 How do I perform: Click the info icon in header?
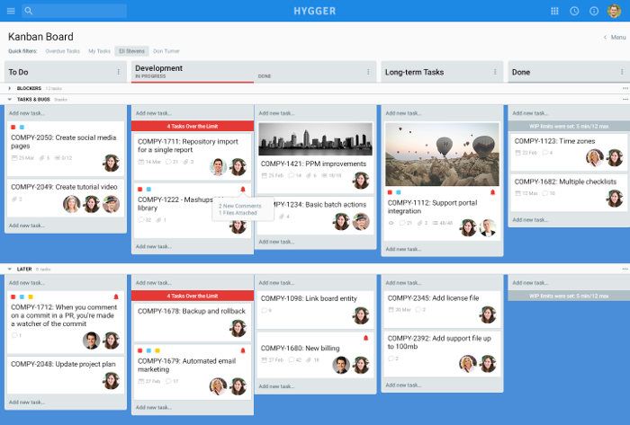tap(594, 11)
